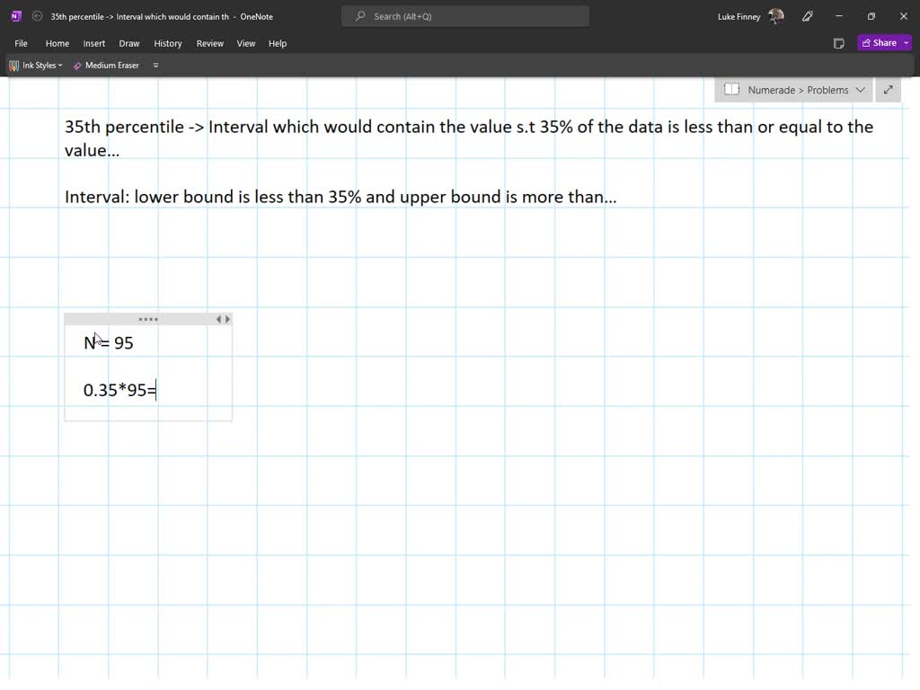
Task: Switch to the History tab
Action: click(167, 43)
